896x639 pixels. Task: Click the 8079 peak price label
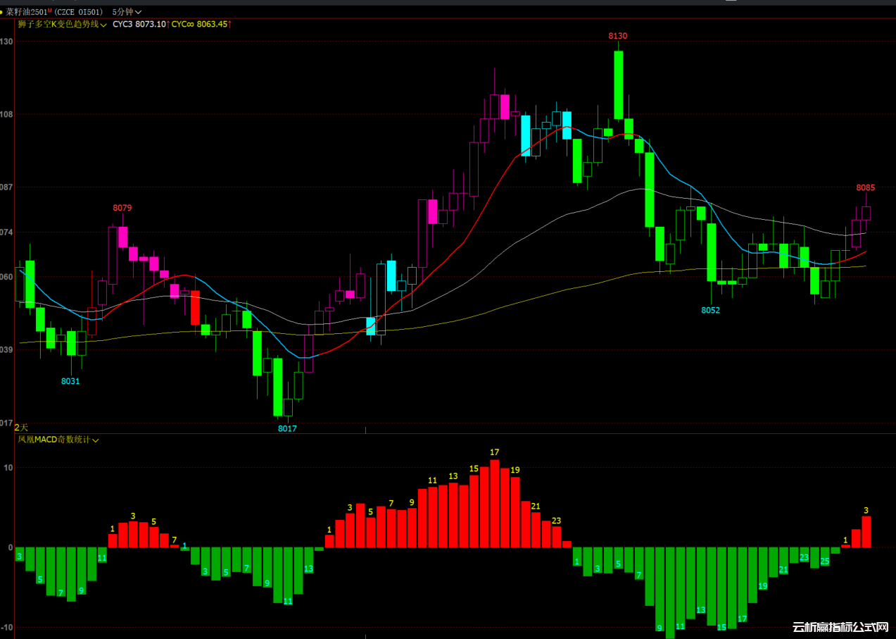coord(122,208)
